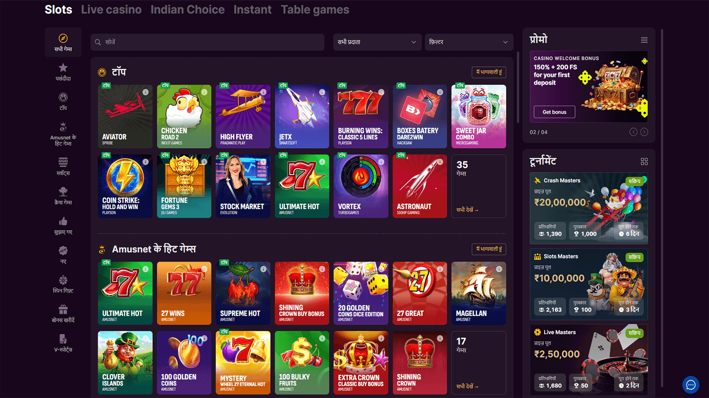Go to next promo banner arrow
Screen dimensions: 709x398
click(x=644, y=132)
